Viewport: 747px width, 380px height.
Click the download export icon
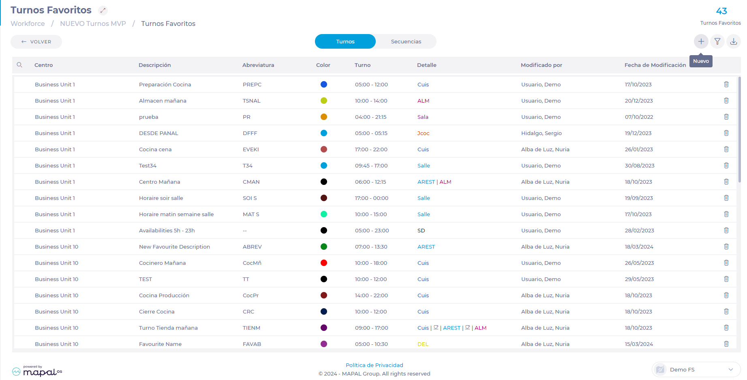[734, 41]
